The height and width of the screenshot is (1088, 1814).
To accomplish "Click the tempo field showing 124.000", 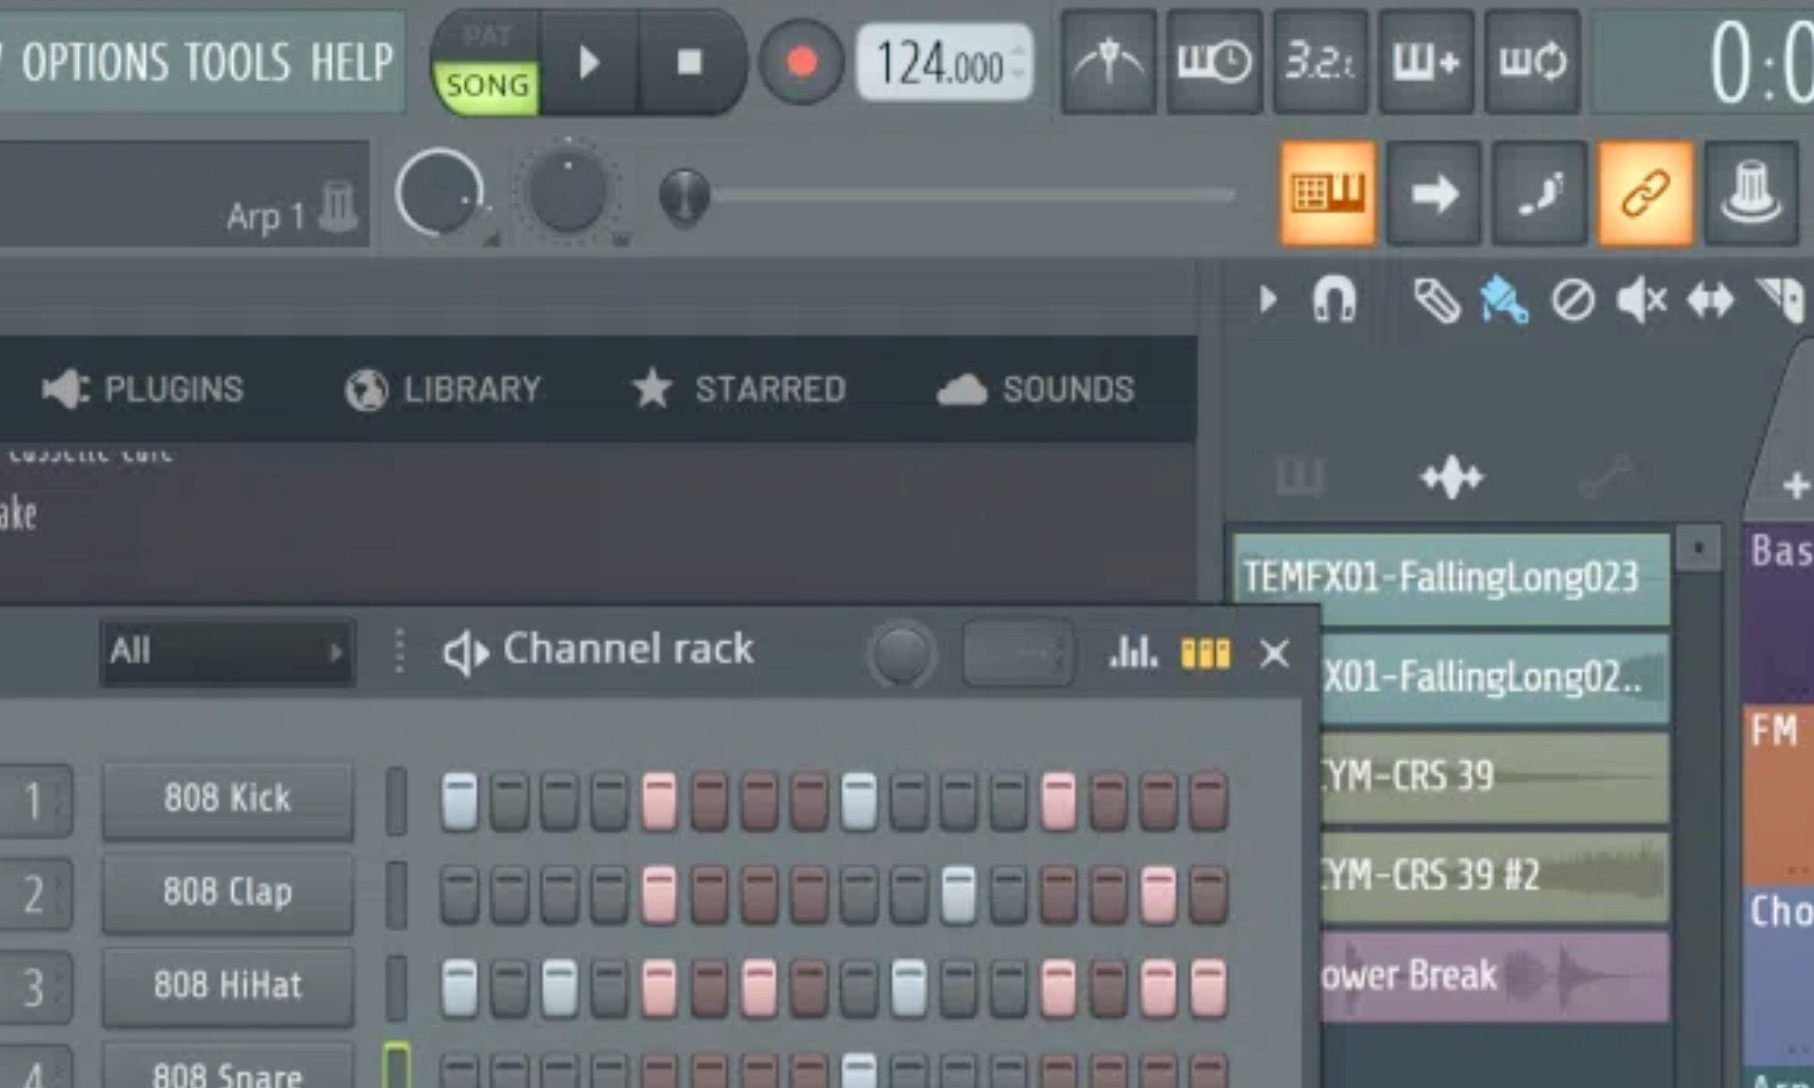I will pos(938,65).
